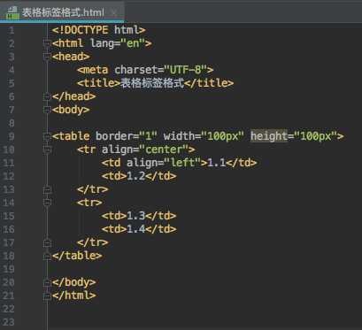Click line number 8 in the gutter
Viewport: 362px width, 330px height.
click(x=11, y=123)
